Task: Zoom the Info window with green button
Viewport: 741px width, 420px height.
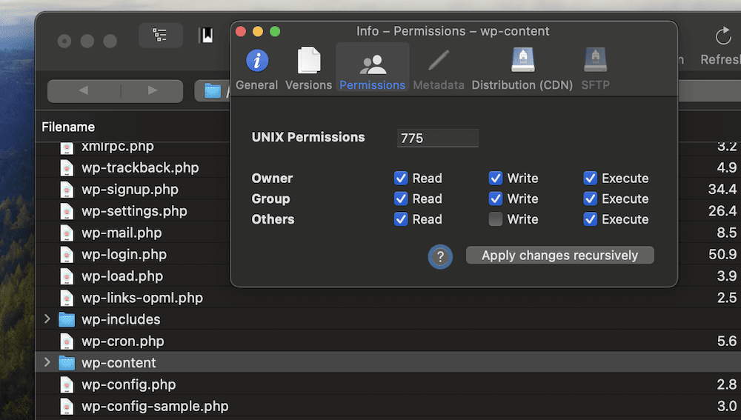Action: coord(275,31)
